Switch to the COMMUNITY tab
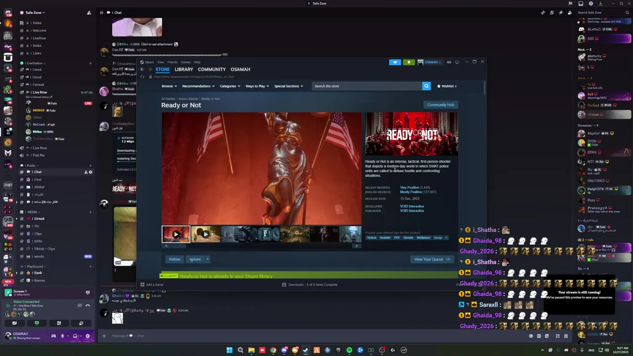 [212, 69]
